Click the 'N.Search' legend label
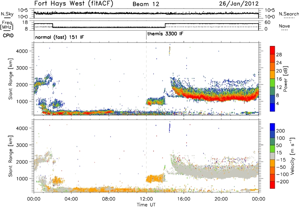The image size is (299, 207). click(x=289, y=14)
